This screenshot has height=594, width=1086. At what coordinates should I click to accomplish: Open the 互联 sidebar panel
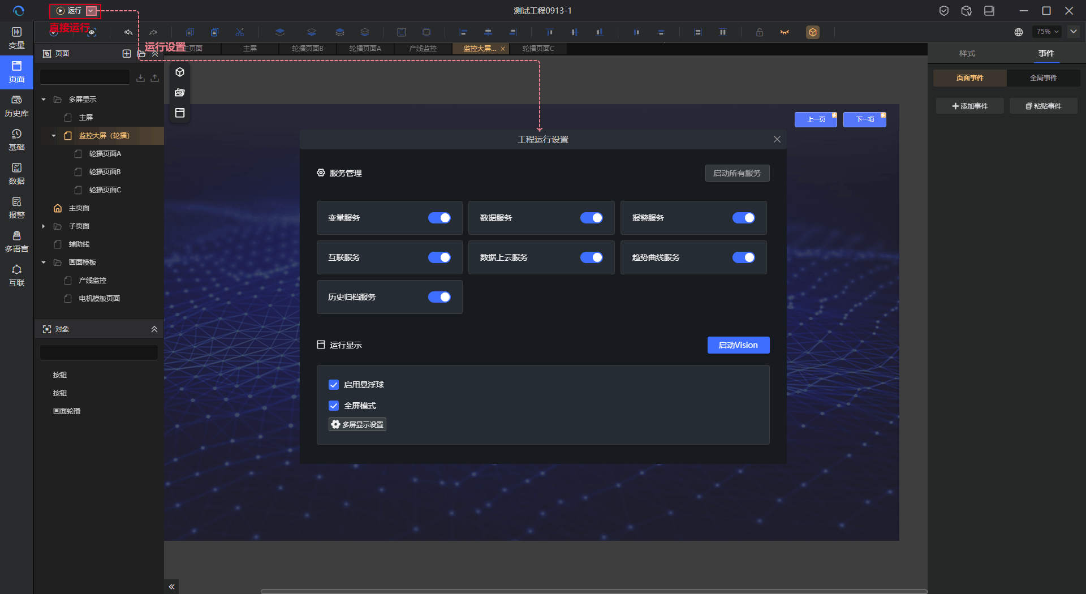point(16,276)
